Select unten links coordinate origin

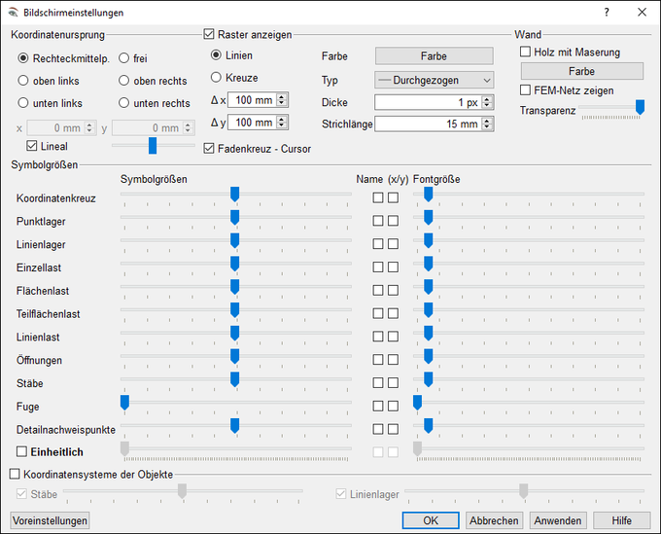tap(23, 103)
